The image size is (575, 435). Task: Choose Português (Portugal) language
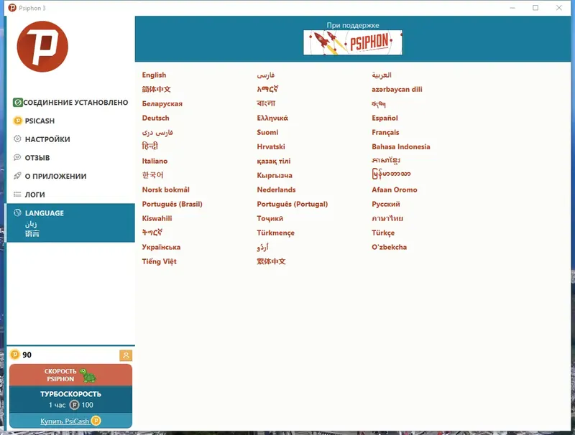click(293, 204)
